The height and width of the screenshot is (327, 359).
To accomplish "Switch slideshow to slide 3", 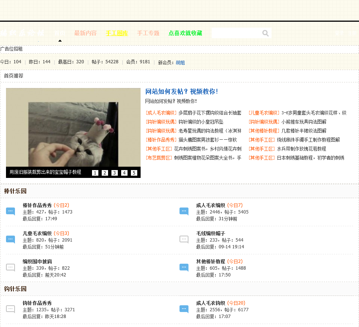I will [x=114, y=173].
